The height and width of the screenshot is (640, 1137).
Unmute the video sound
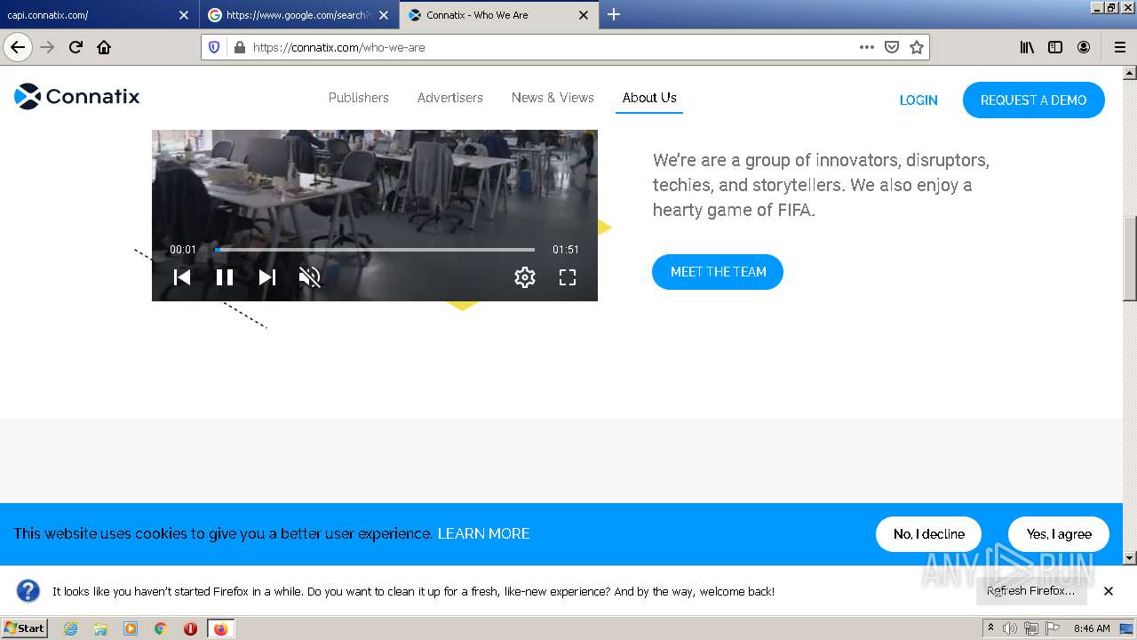309,277
